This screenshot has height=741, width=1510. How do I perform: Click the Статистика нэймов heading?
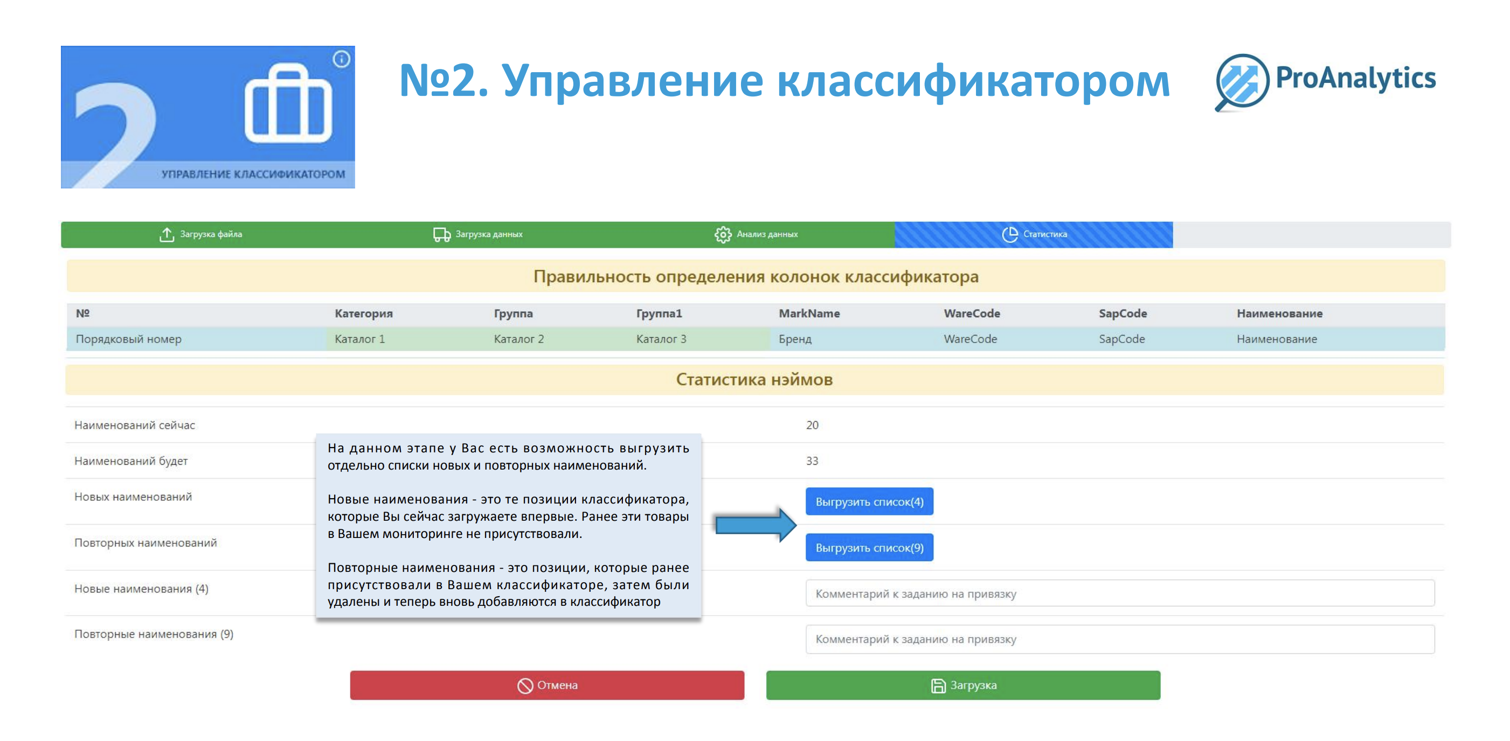[x=754, y=380]
